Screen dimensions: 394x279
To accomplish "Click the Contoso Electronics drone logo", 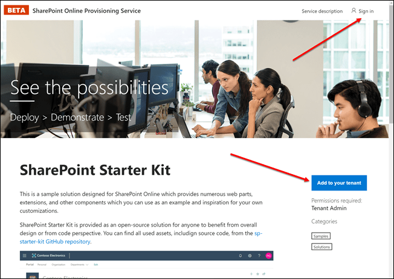I will [34, 255].
